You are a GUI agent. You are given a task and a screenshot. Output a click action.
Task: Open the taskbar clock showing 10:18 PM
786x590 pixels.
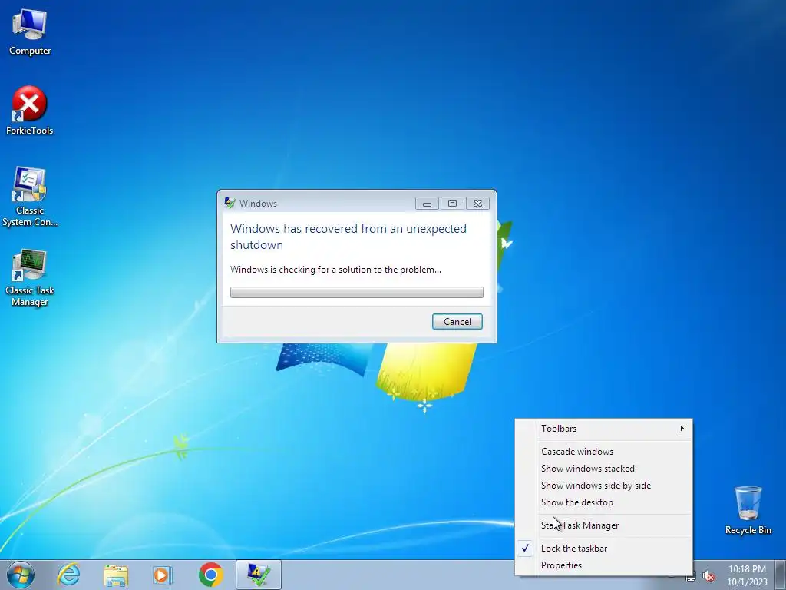pos(747,575)
